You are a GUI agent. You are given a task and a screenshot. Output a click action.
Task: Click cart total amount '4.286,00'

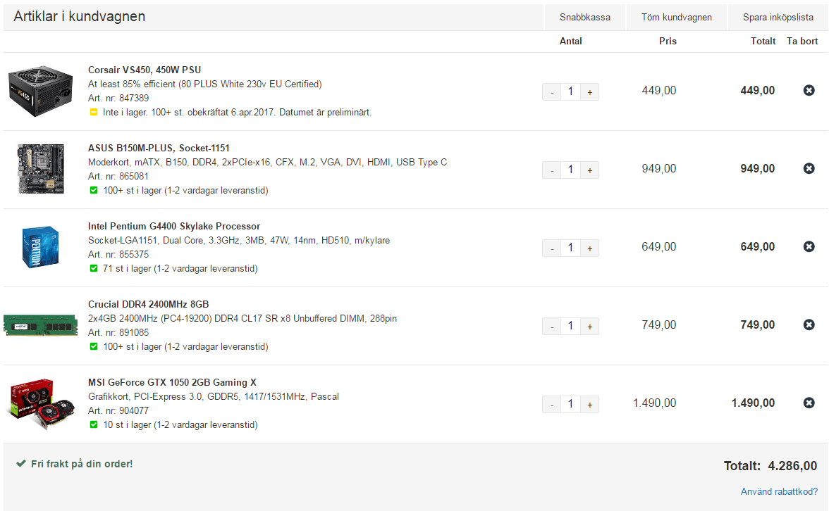click(792, 466)
